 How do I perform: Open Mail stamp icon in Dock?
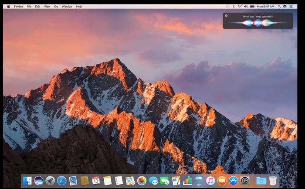point(73,181)
